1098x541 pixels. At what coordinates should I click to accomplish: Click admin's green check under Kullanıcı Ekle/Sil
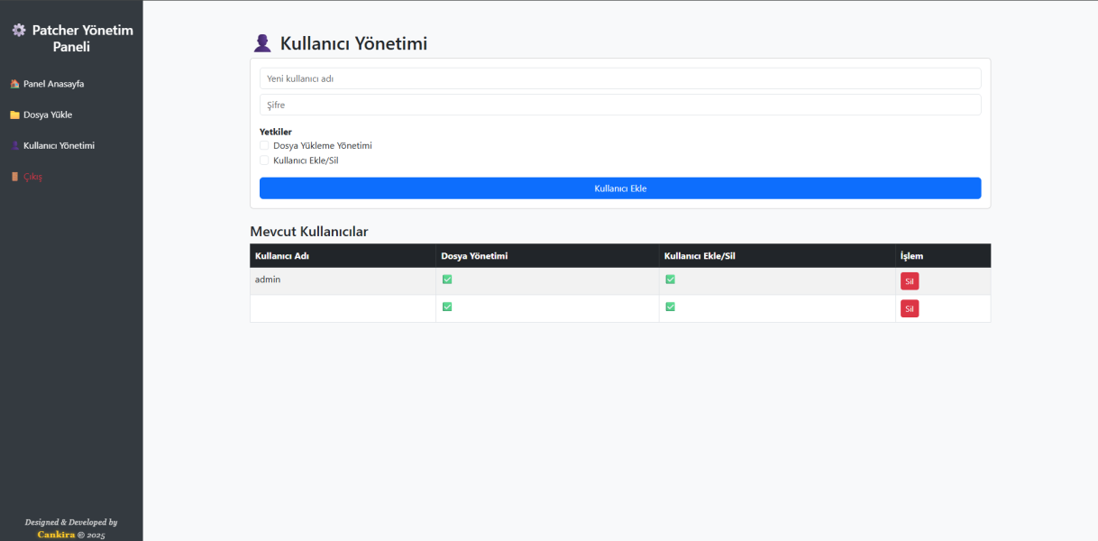[670, 280]
